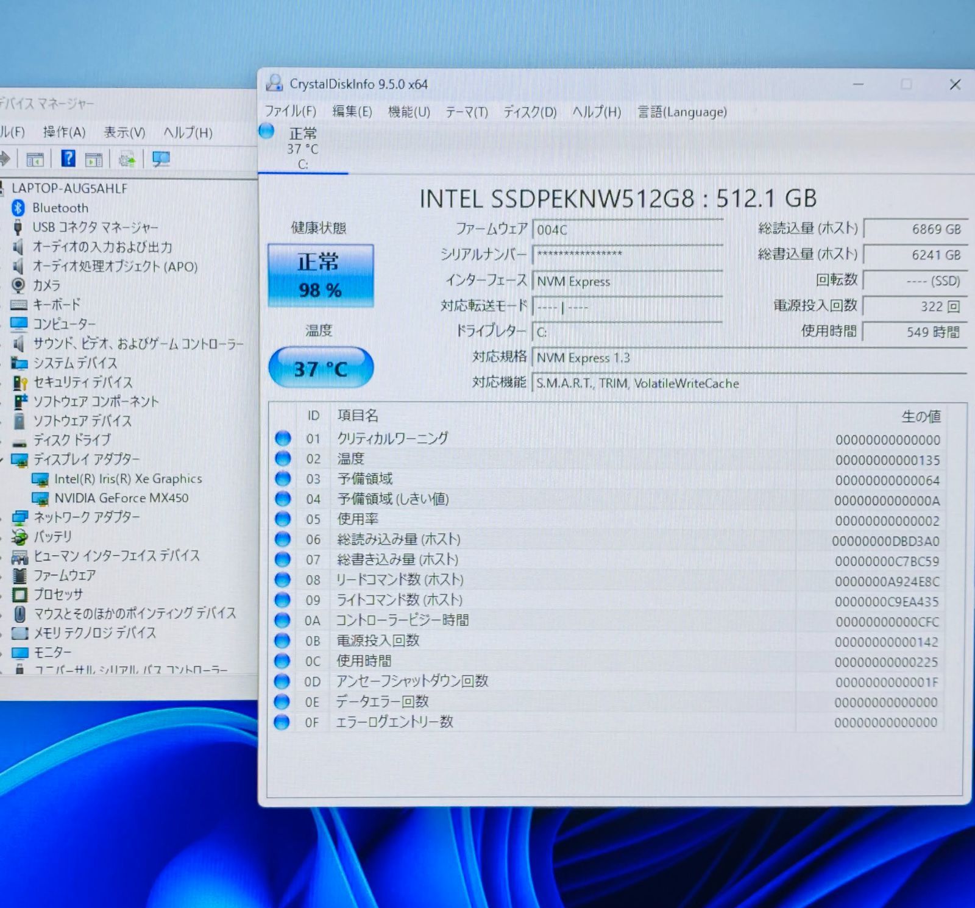Select LAPTOP-AUG5AHLF root node
Screen dimensions: 975x908
[69, 188]
